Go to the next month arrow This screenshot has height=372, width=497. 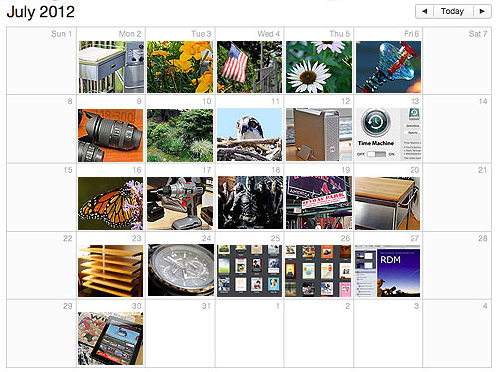click(482, 12)
